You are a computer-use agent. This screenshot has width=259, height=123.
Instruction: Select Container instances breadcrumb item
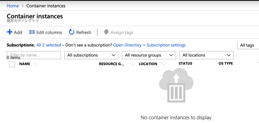pyautogui.click(x=46, y=6)
